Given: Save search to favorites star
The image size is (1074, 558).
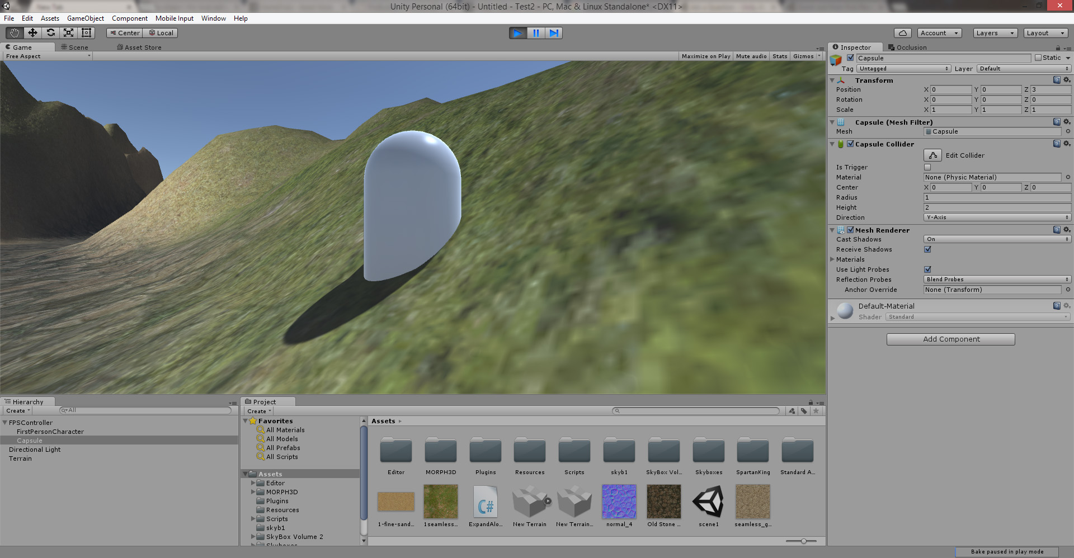Looking at the screenshot, I should tap(816, 411).
